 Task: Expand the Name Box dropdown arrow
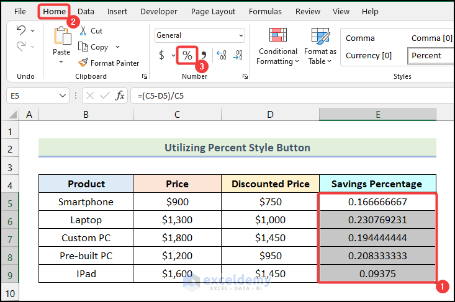(x=63, y=96)
